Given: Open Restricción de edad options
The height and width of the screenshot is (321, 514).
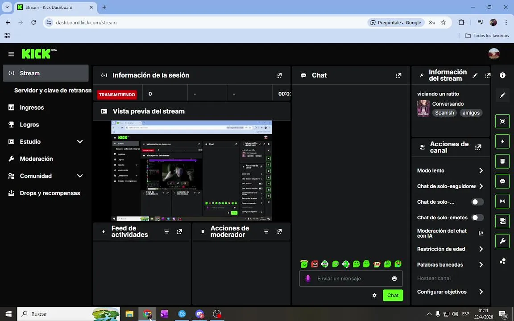Looking at the screenshot, I should point(450,249).
